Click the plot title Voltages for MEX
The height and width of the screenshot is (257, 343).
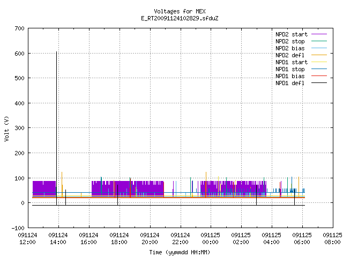(x=180, y=11)
